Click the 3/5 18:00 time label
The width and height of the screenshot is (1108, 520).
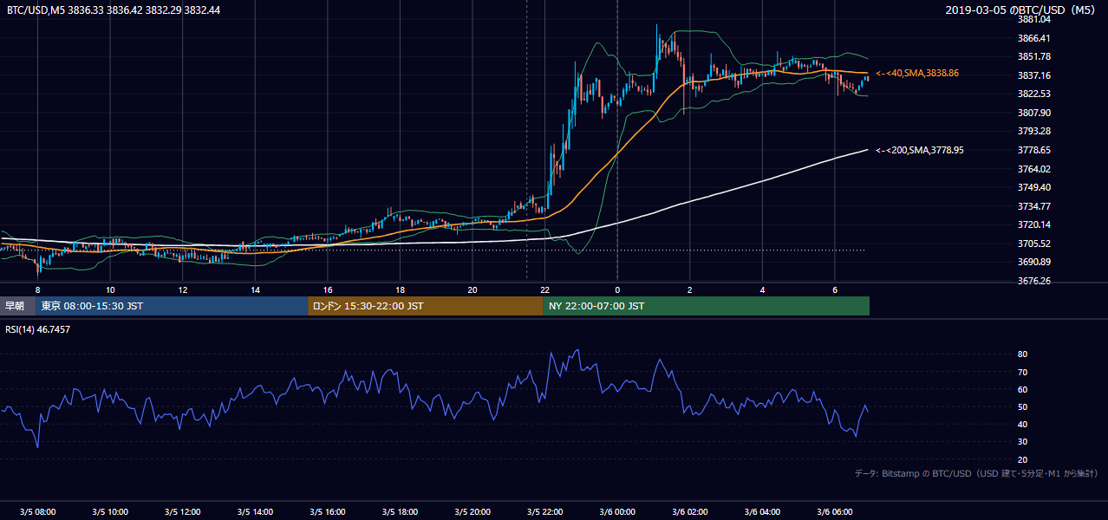tap(400, 511)
